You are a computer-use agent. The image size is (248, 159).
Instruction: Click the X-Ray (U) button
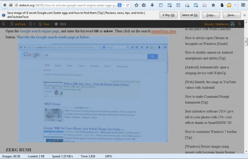click(168, 15)
